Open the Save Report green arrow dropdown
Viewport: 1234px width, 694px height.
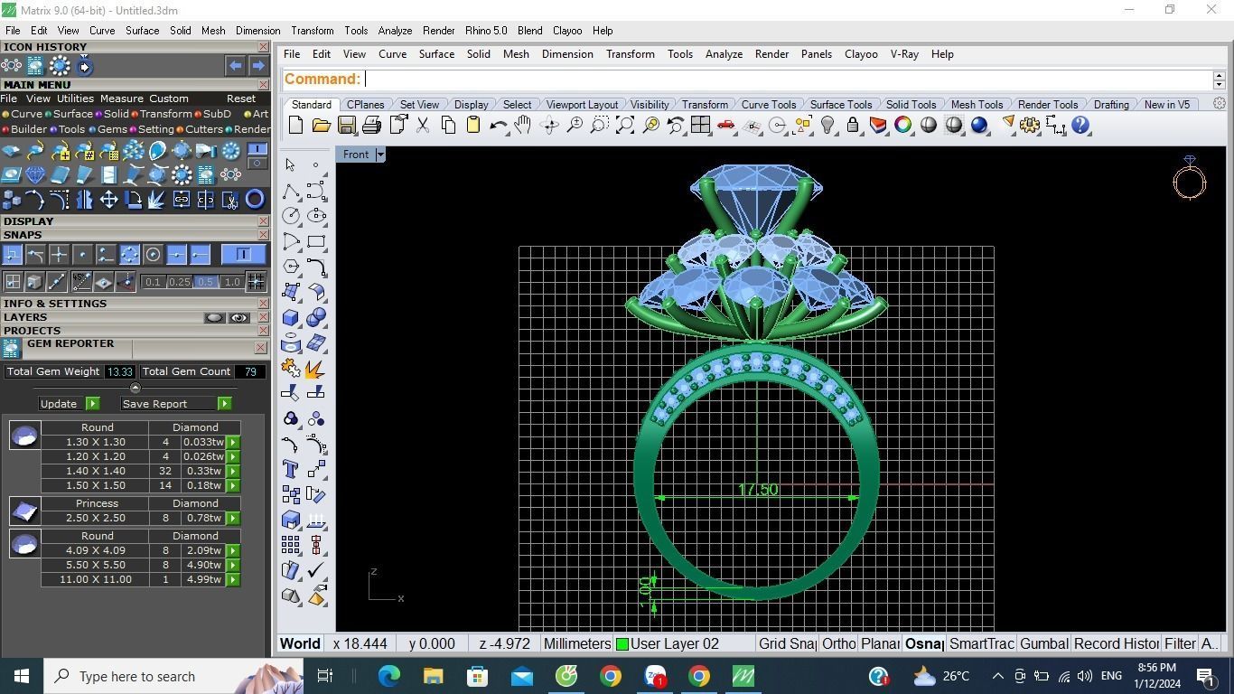click(224, 404)
